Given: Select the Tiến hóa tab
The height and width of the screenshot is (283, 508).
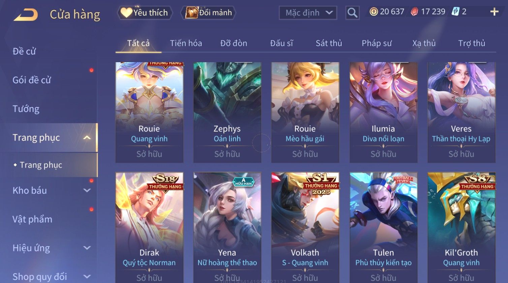Looking at the screenshot, I should pyautogui.click(x=186, y=43).
